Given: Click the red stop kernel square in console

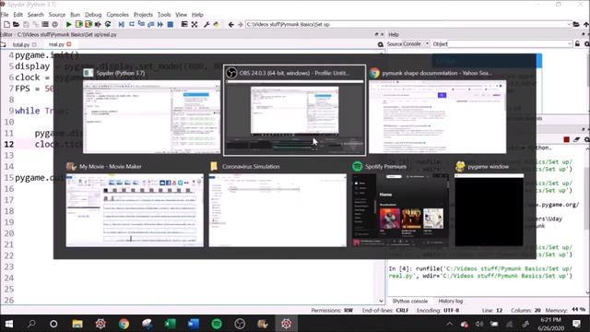Looking at the screenshot, I should (x=567, y=139).
